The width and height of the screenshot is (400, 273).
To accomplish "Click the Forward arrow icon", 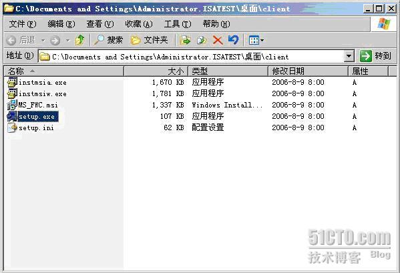I will pyautogui.click(x=55, y=40).
